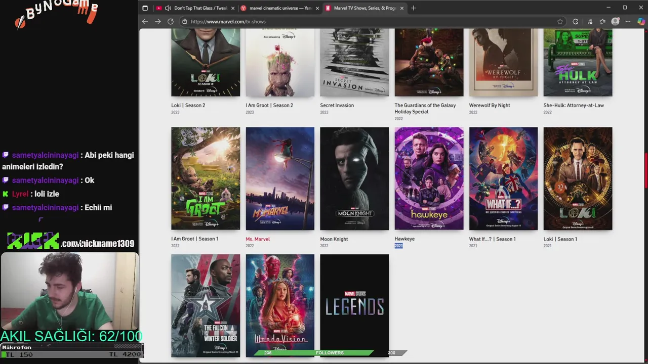Click the Werewolf By Night title link
The width and height of the screenshot is (648, 364).
(x=490, y=105)
